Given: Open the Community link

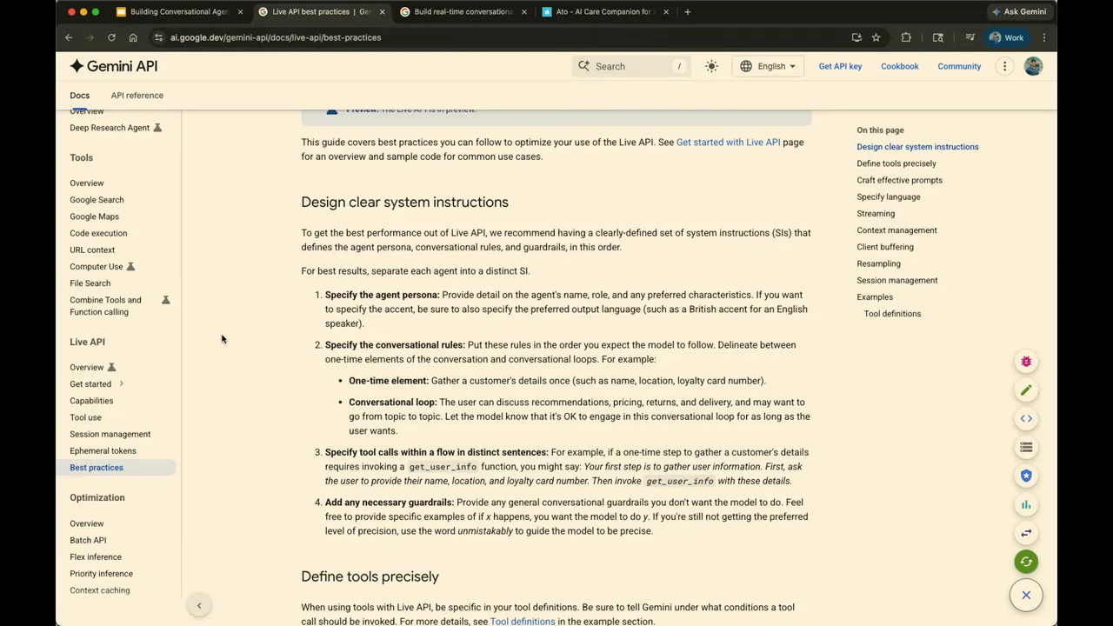Looking at the screenshot, I should (959, 66).
